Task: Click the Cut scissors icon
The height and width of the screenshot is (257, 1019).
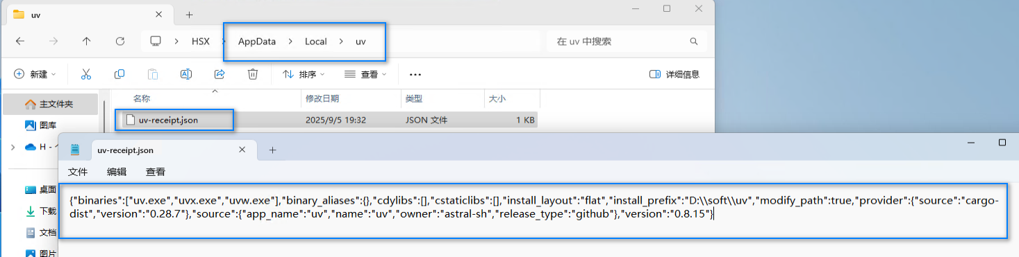Action: (86, 74)
